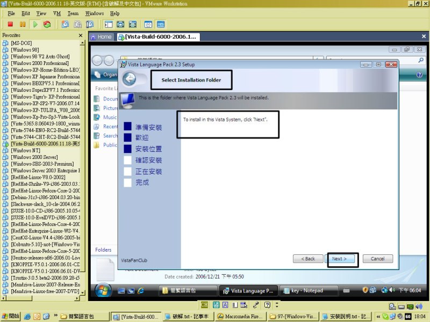This screenshot has width=430, height=322.
Task: Click the host Start (開始) button
Action: [x=10, y=316]
